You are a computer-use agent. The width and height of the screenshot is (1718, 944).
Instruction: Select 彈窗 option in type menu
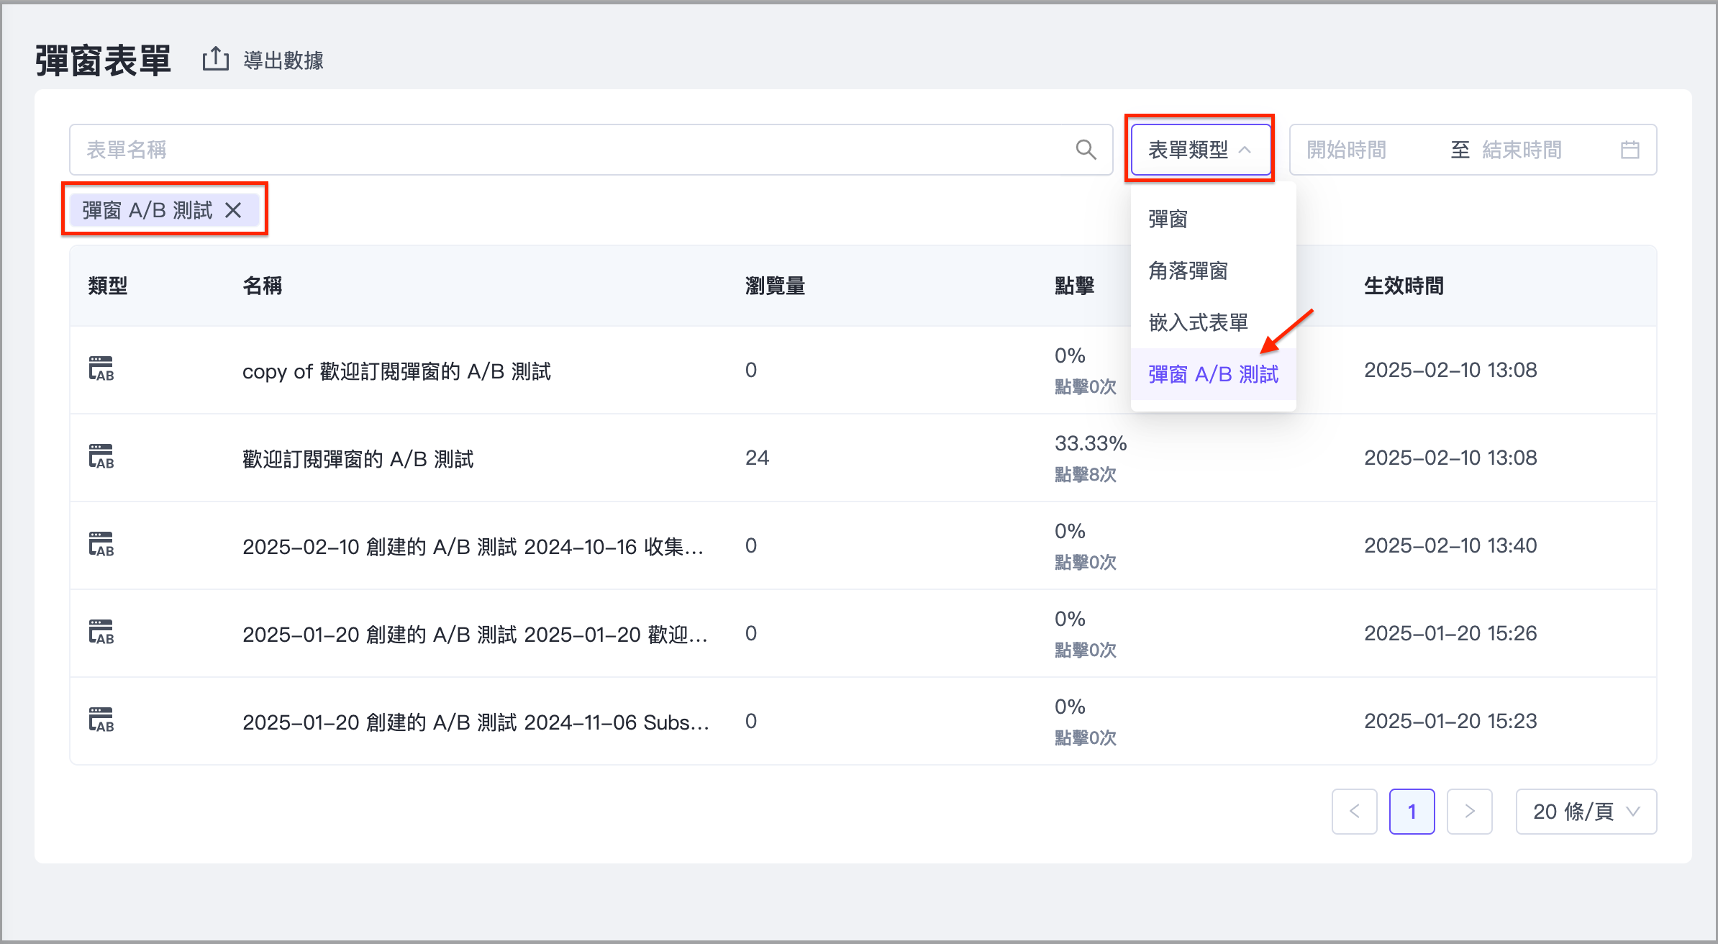(x=1168, y=219)
